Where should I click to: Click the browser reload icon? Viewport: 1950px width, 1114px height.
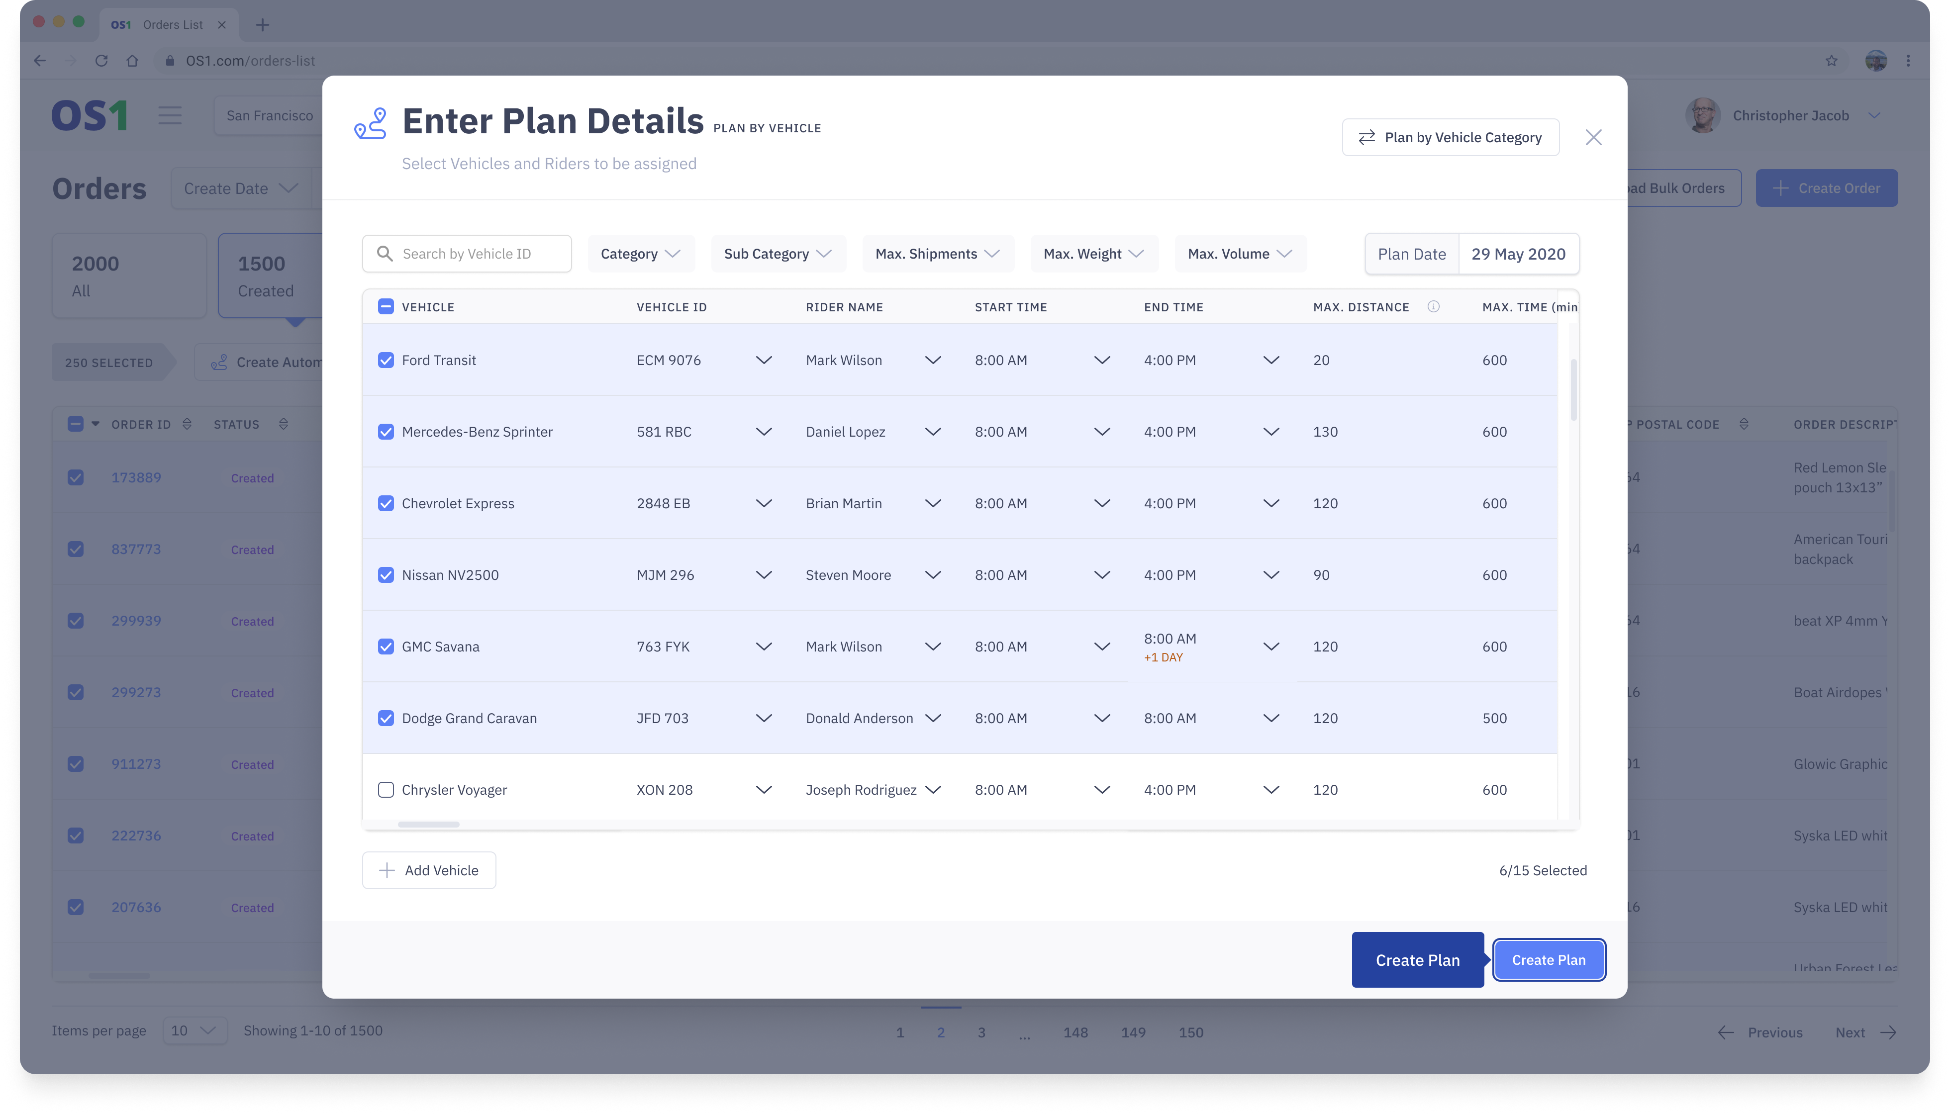(x=101, y=61)
